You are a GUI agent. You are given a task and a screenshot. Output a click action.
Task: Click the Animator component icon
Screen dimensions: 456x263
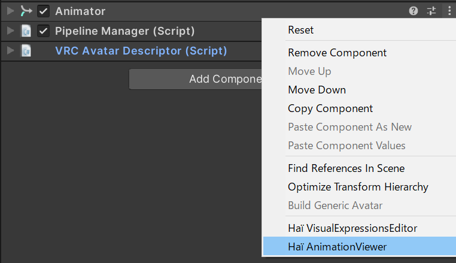26,11
